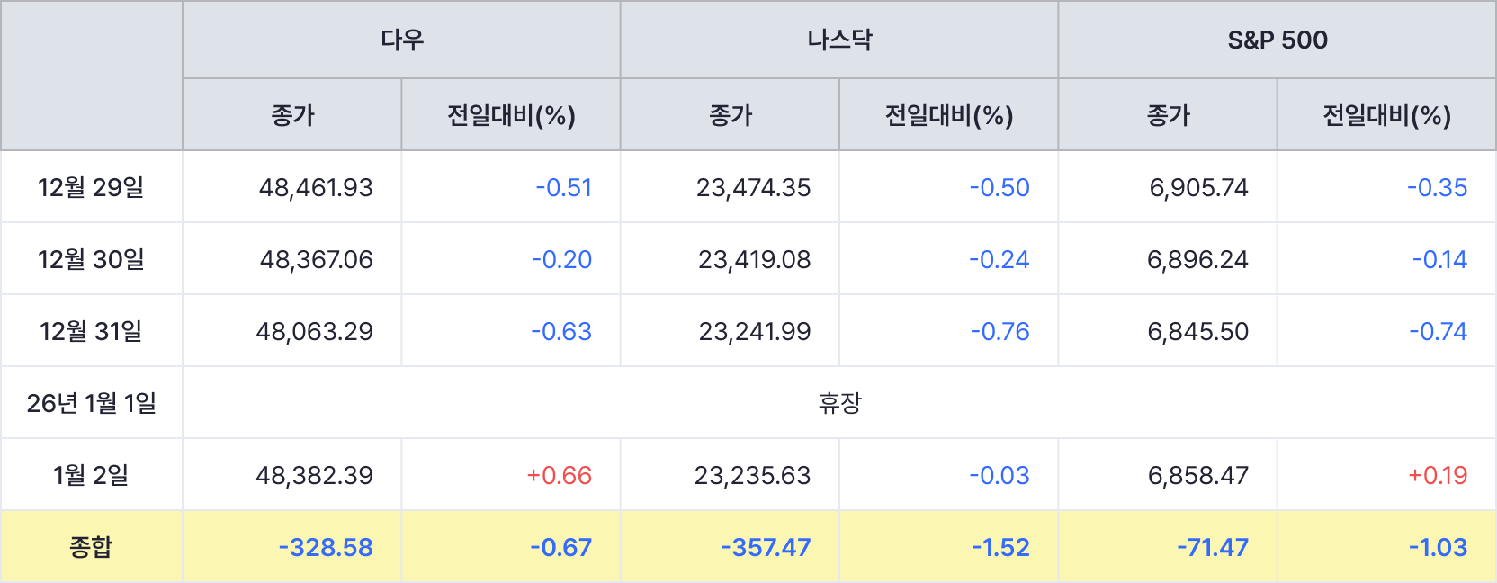Click the 26년 1월 1일 date cell
The image size is (1497, 583).
(91, 403)
